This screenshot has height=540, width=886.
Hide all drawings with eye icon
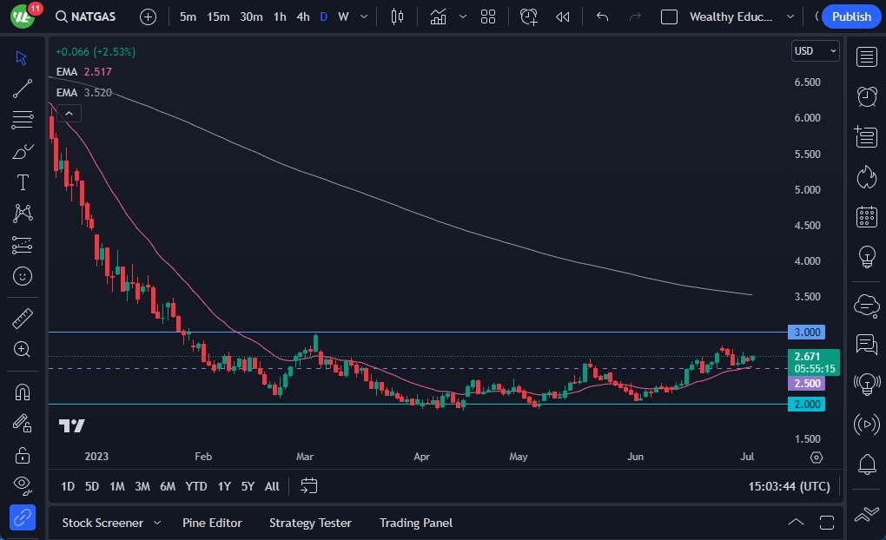[22, 484]
